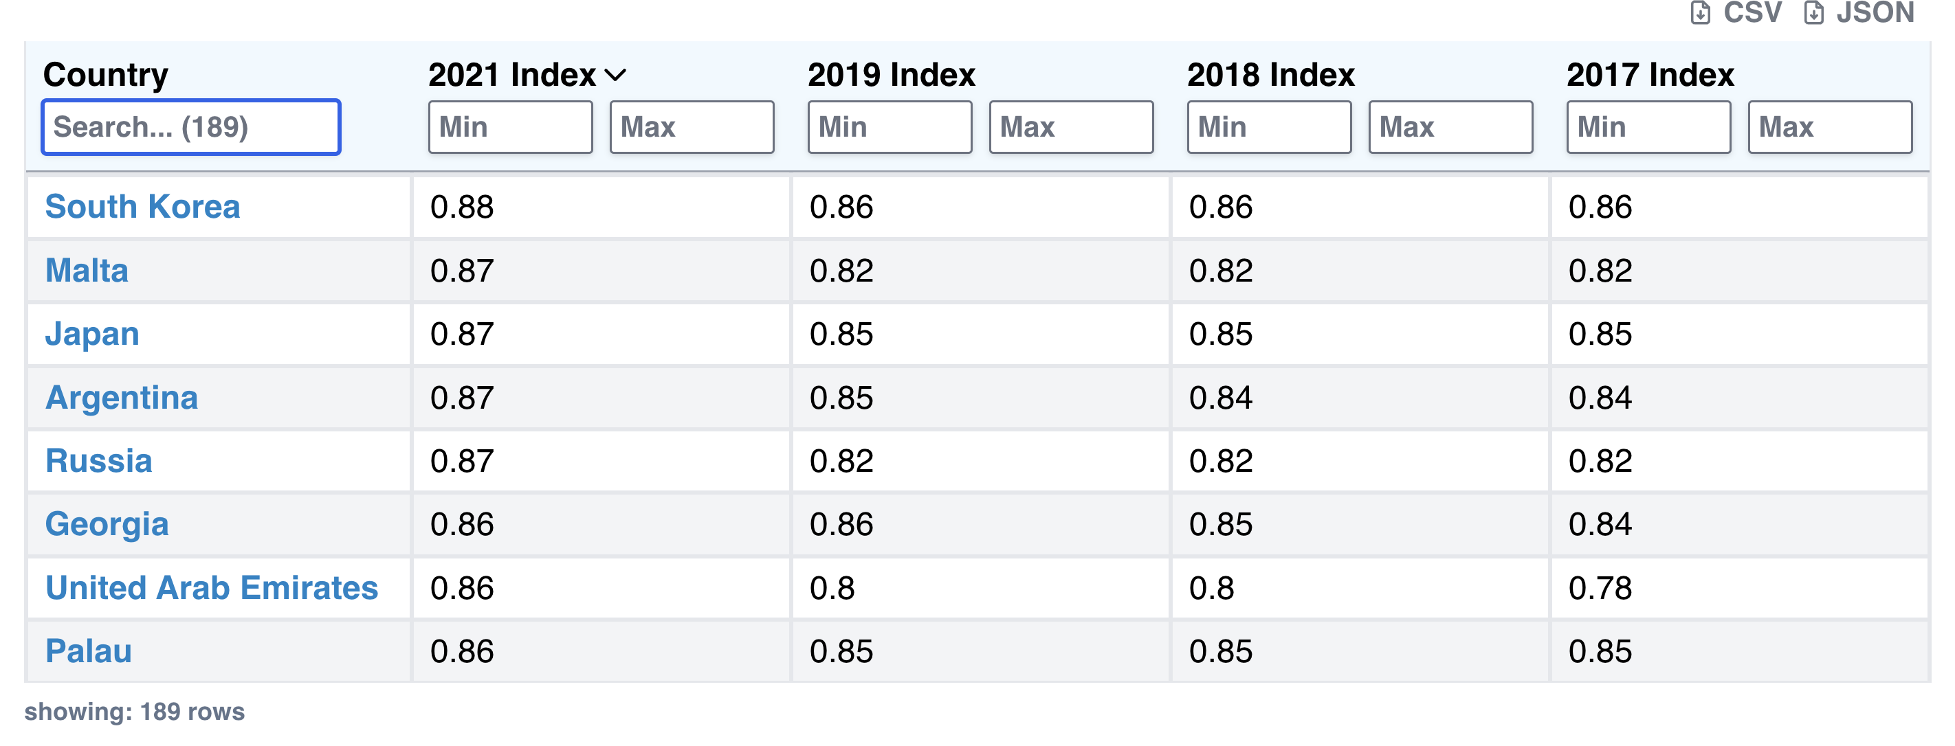Open the Malta country link

[87, 270]
